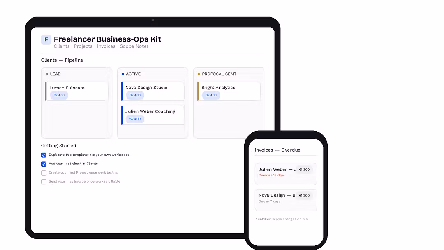Uncheck 'Duplicate this template into your own workspace'
The height and width of the screenshot is (250, 444).
point(44,155)
